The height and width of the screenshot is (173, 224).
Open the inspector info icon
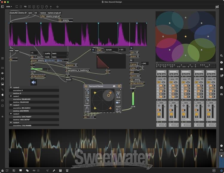tap(221, 62)
